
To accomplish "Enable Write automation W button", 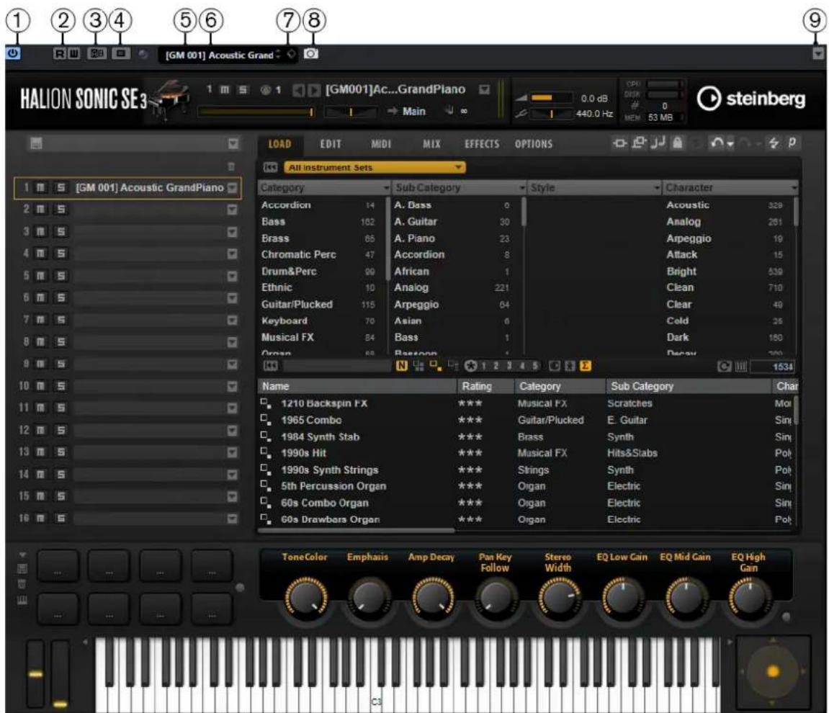I will coord(74,53).
